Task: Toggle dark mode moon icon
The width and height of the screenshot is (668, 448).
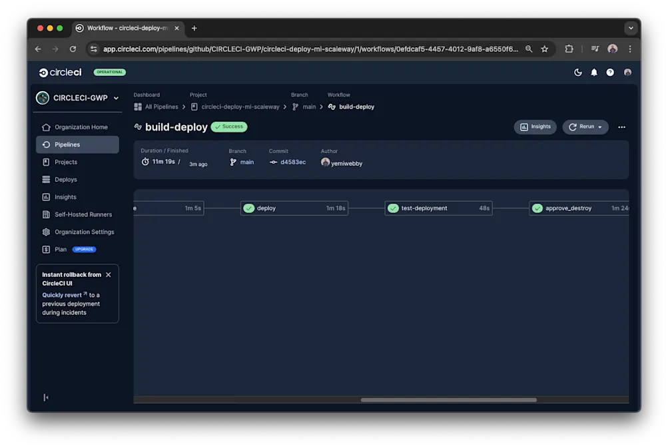Action: point(577,73)
